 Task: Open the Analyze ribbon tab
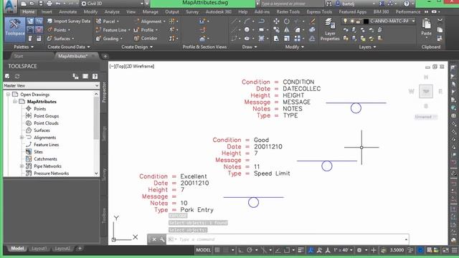[112, 11]
